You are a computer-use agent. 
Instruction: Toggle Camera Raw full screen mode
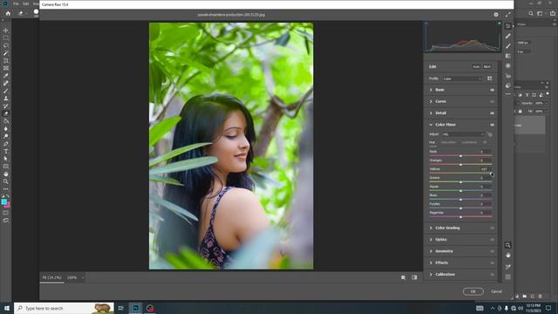[507, 15]
